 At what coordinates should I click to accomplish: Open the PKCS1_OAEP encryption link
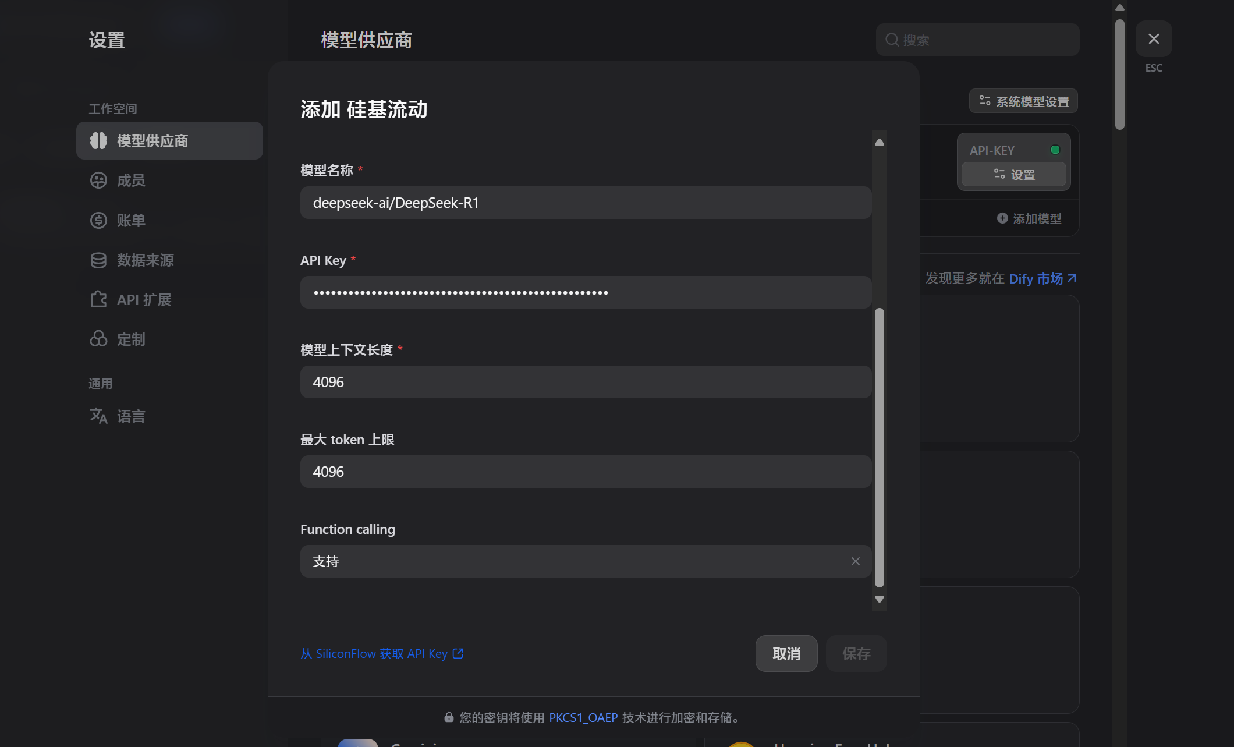click(583, 718)
